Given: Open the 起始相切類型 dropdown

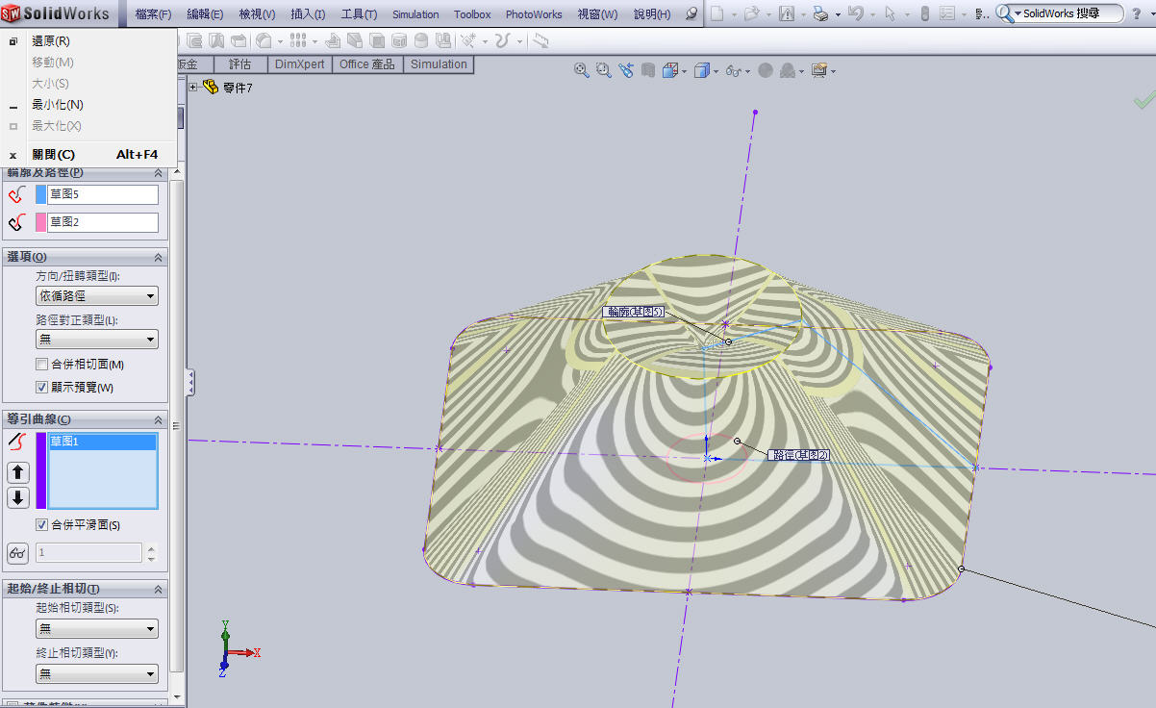Looking at the screenshot, I should tap(96, 629).
